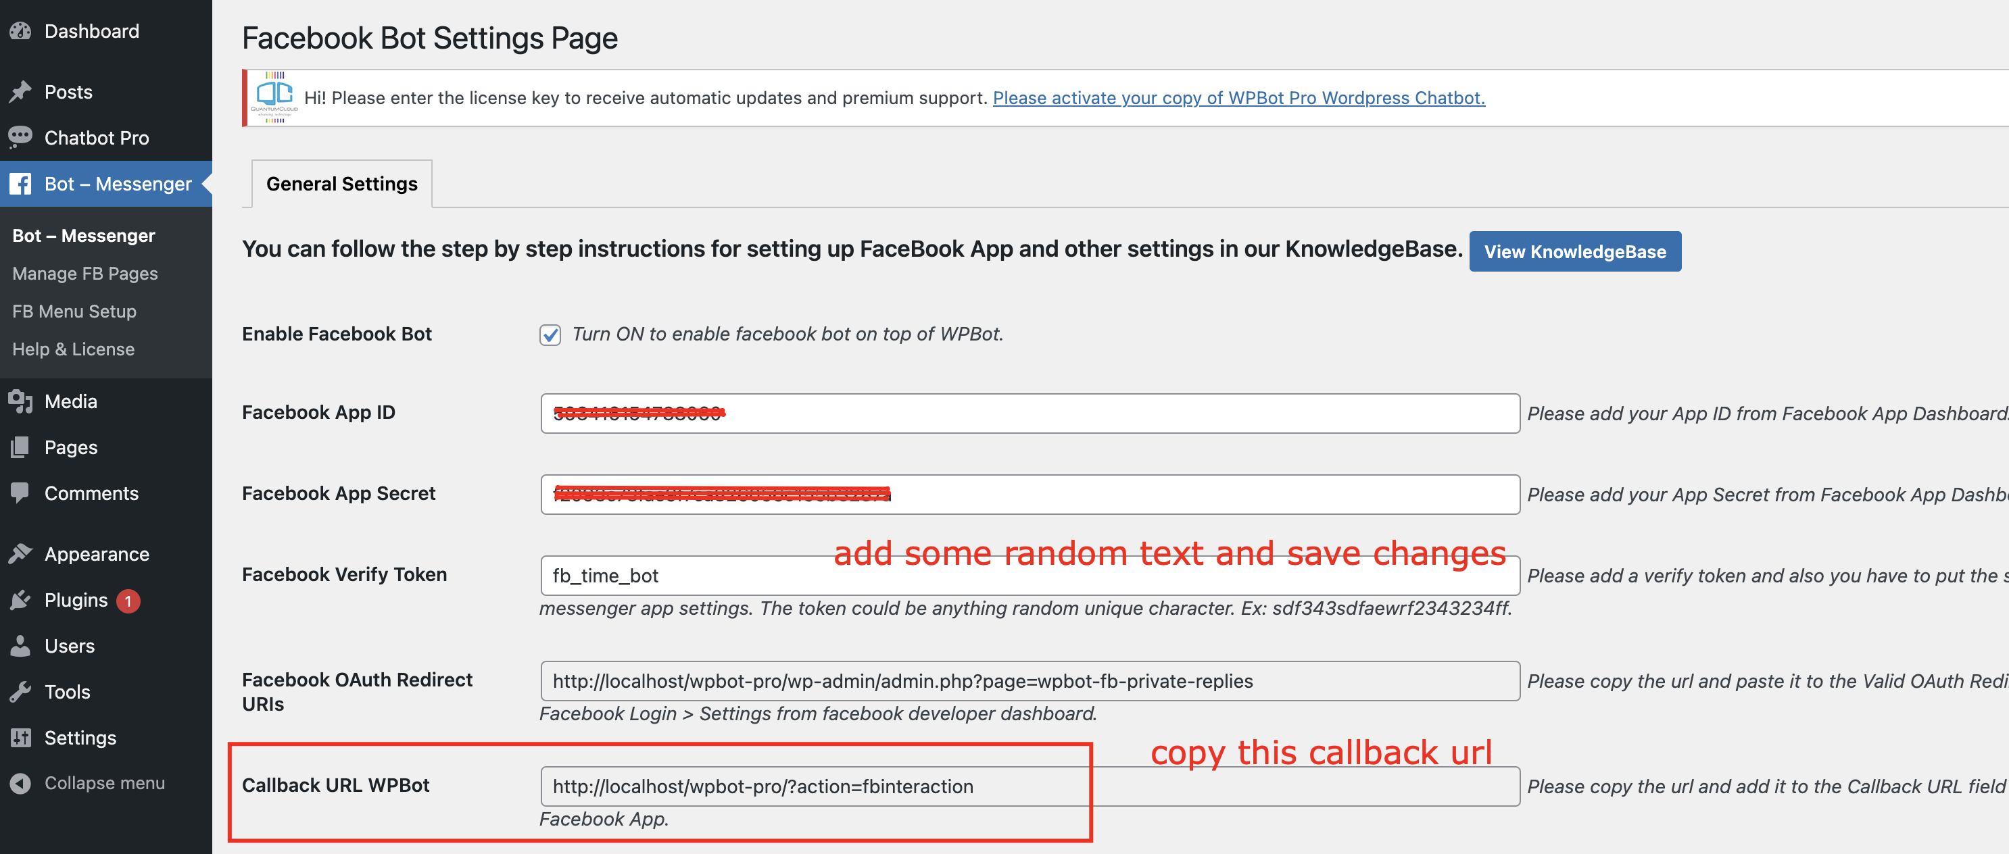Open Manage FB Pages submenu item

[x=85, y=274]
